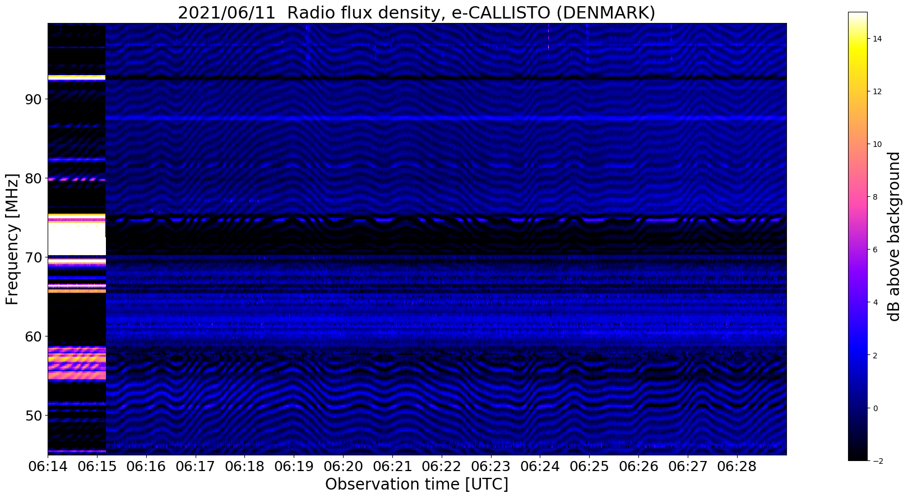Viewport: 908px width, 498px height.
Task: Click the 60 frequency tick label
Action: click(34, 336)
